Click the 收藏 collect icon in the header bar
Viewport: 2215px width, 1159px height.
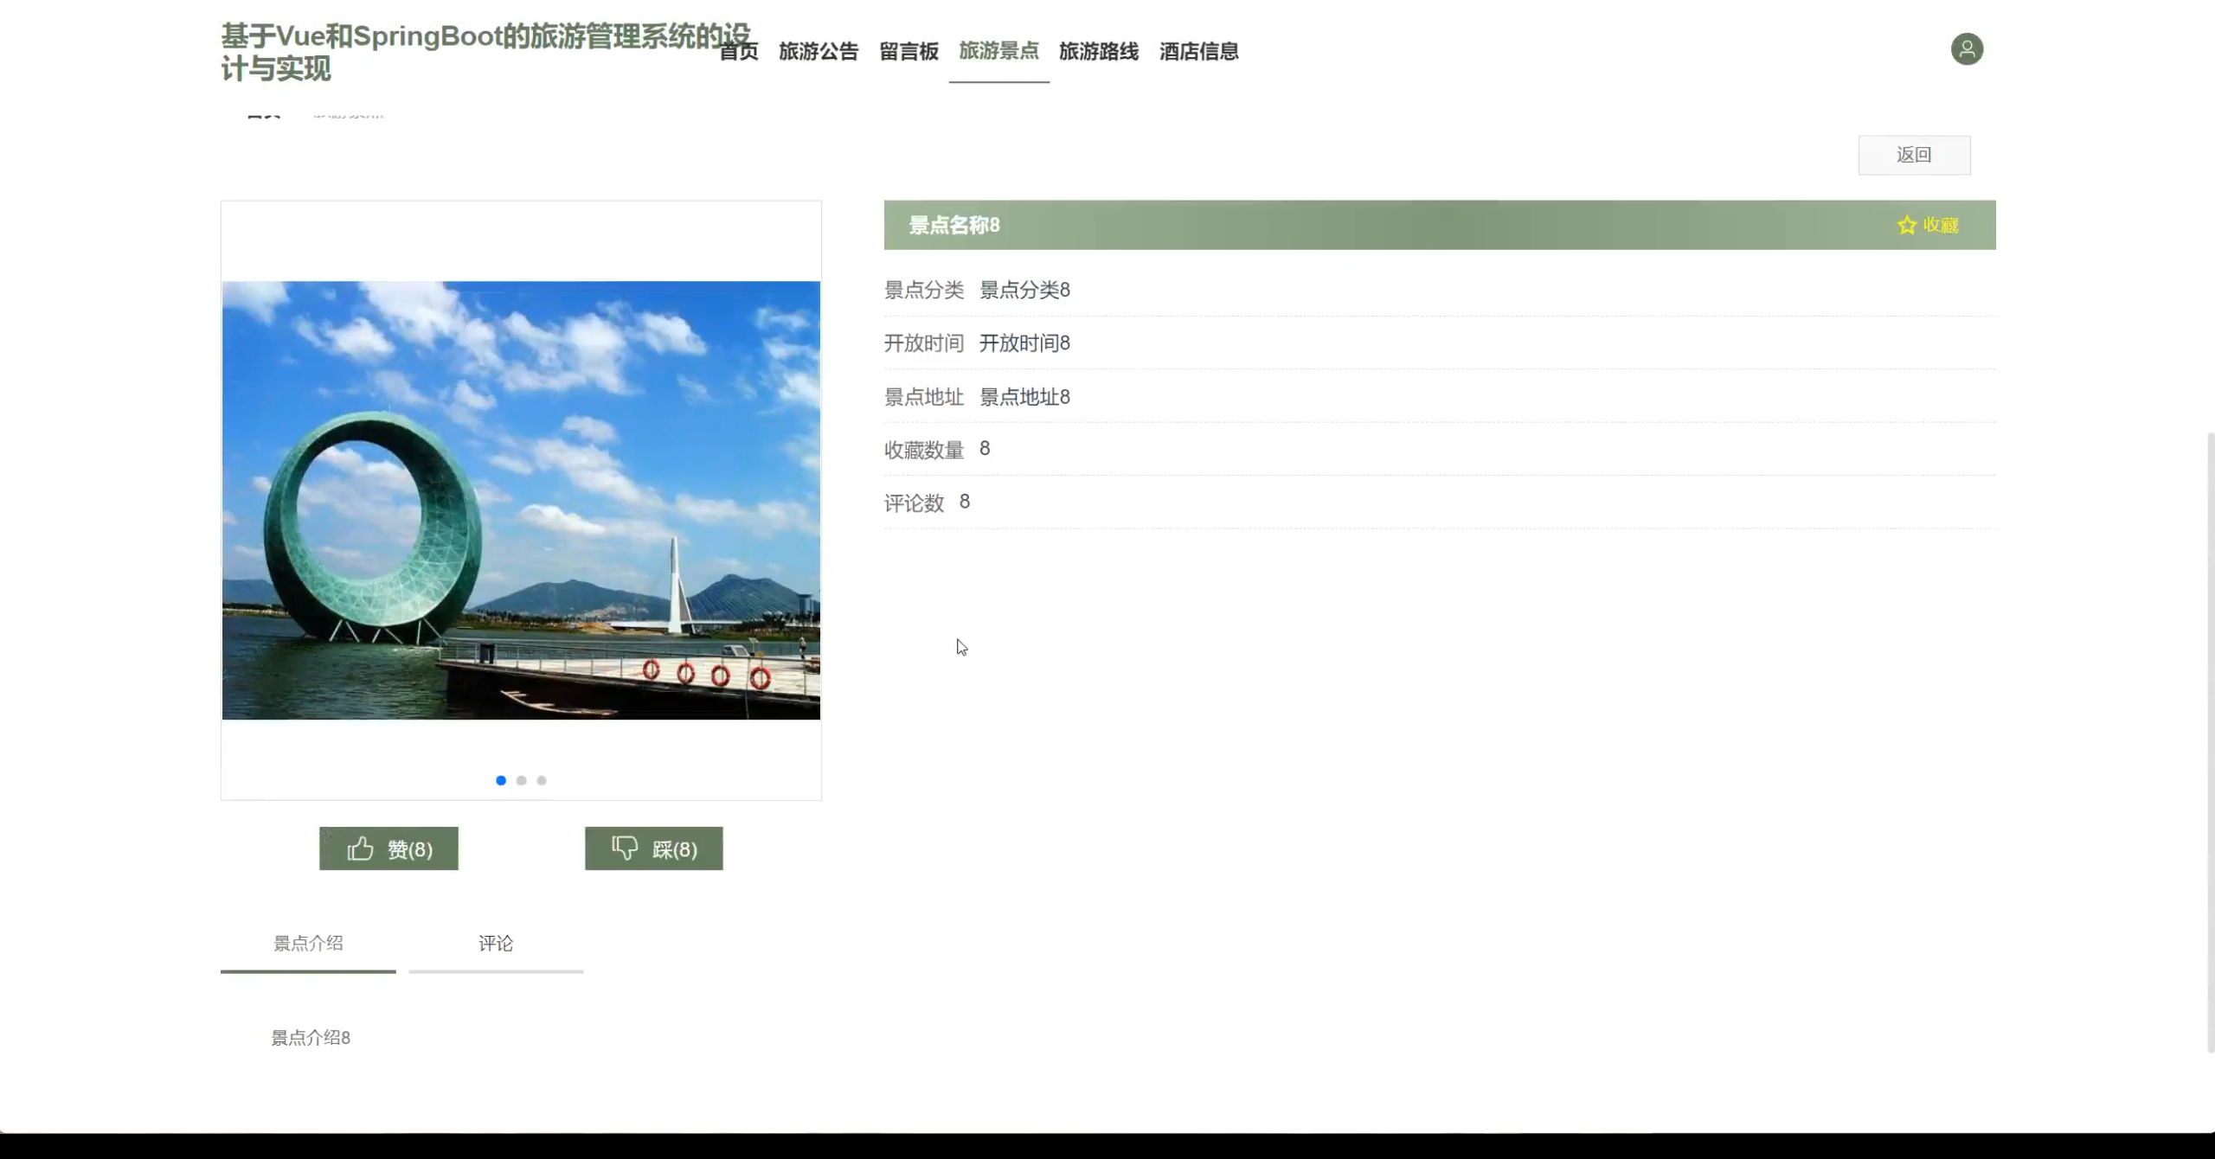click(1942, 225)
